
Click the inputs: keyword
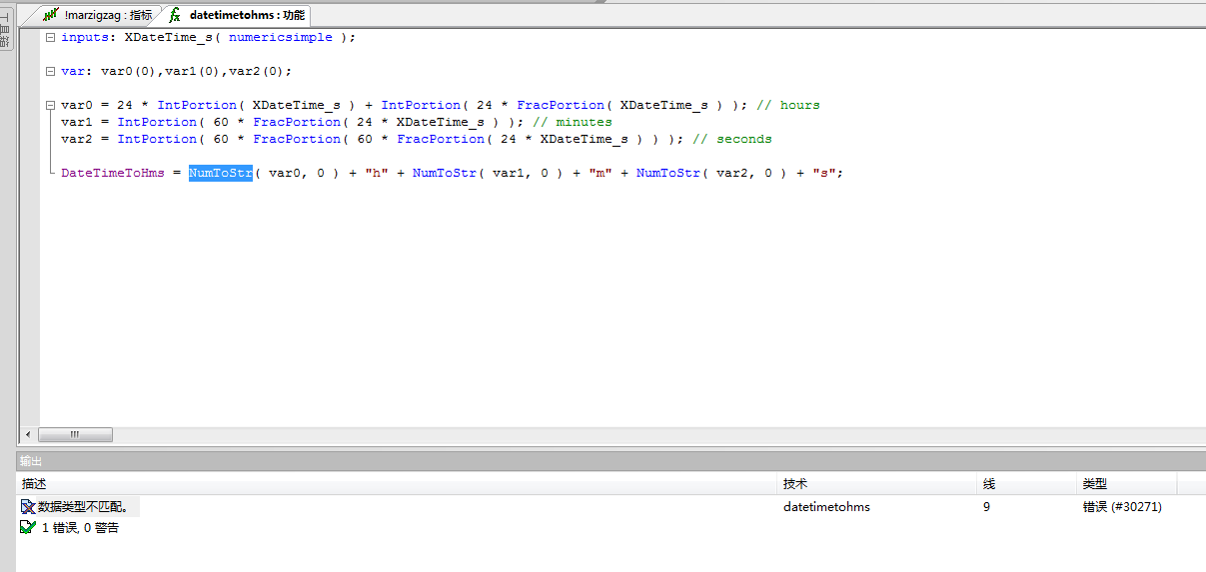point(89,37)
